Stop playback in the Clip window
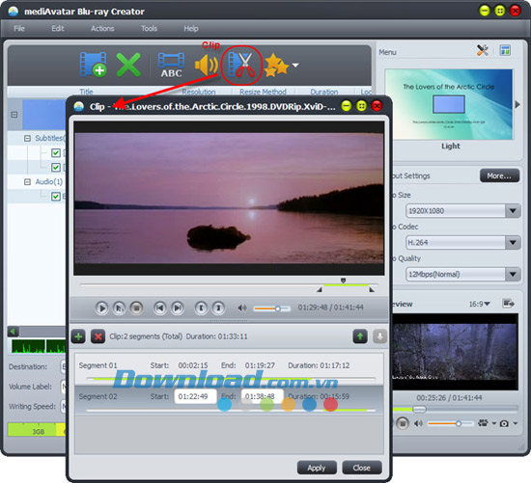 click(x=136, y=308)
